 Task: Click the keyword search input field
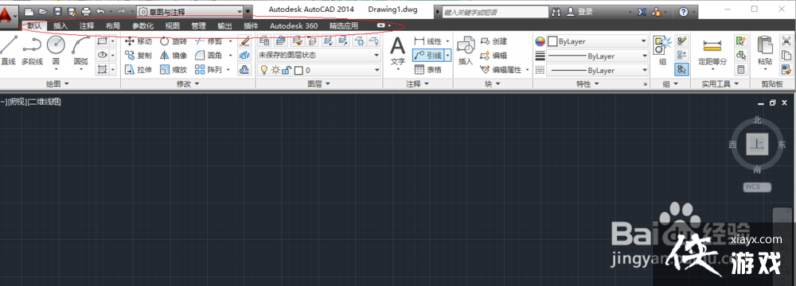click(495, 11)
